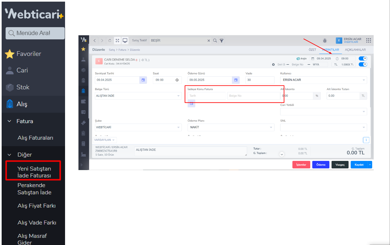The image size is (390, 245).
Task: Click the search magnifier icon
Action: click(x=215, y=41)
